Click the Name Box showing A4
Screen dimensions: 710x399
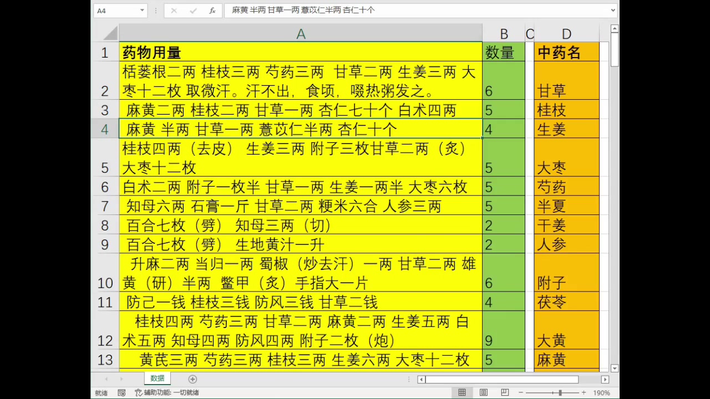point(116,11)
